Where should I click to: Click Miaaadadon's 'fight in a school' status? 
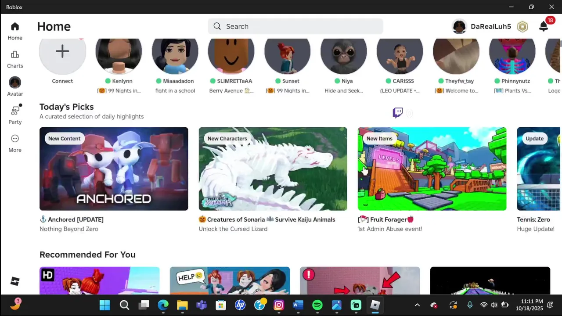[x=175, y=91]
